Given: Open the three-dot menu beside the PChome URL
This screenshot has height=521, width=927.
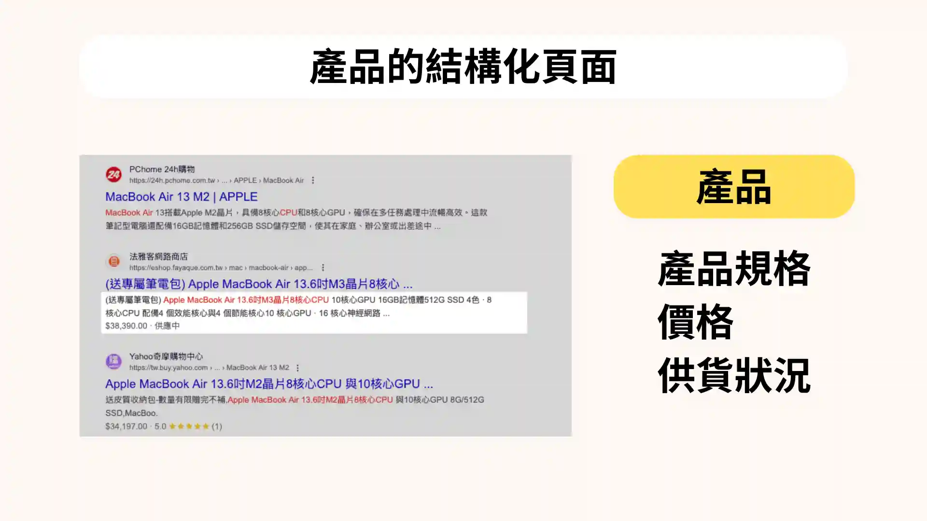Looking at the screenshot, I should click(313, 180).
